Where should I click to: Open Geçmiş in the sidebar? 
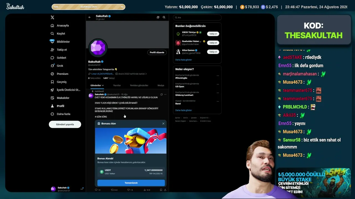tap(59, 82)
